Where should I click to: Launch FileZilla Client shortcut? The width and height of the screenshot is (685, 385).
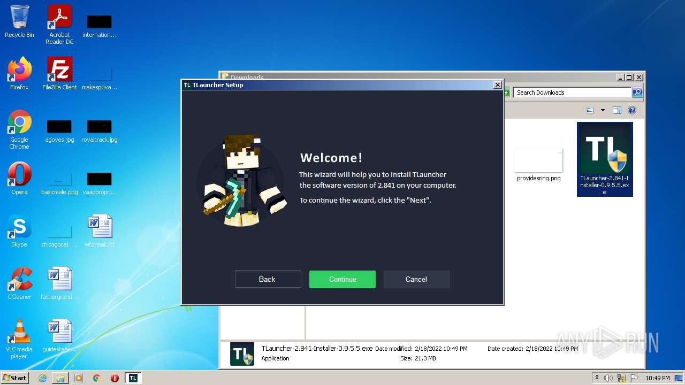[59, 74]
